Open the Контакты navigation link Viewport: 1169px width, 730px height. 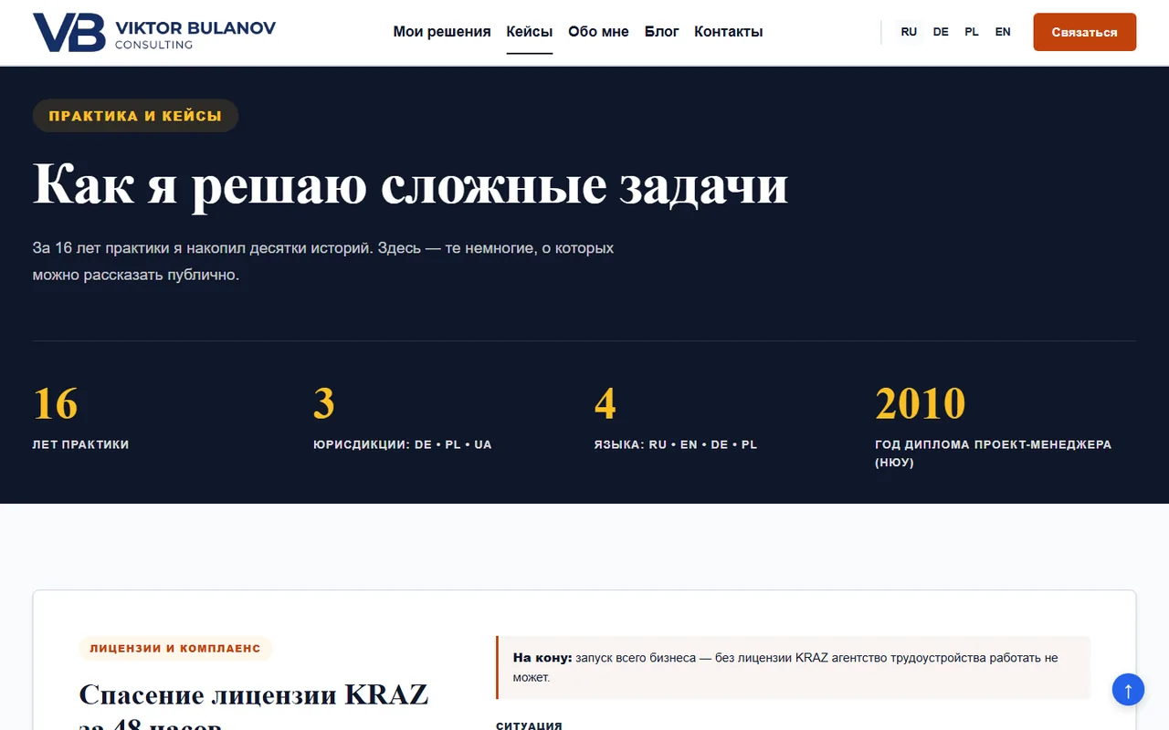coord(729,32)
